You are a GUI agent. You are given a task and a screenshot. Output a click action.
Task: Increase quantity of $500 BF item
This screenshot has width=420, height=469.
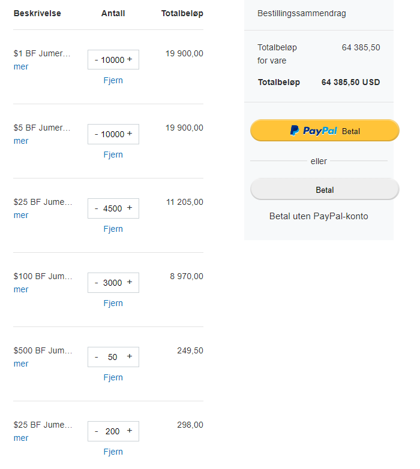point(130,356)
